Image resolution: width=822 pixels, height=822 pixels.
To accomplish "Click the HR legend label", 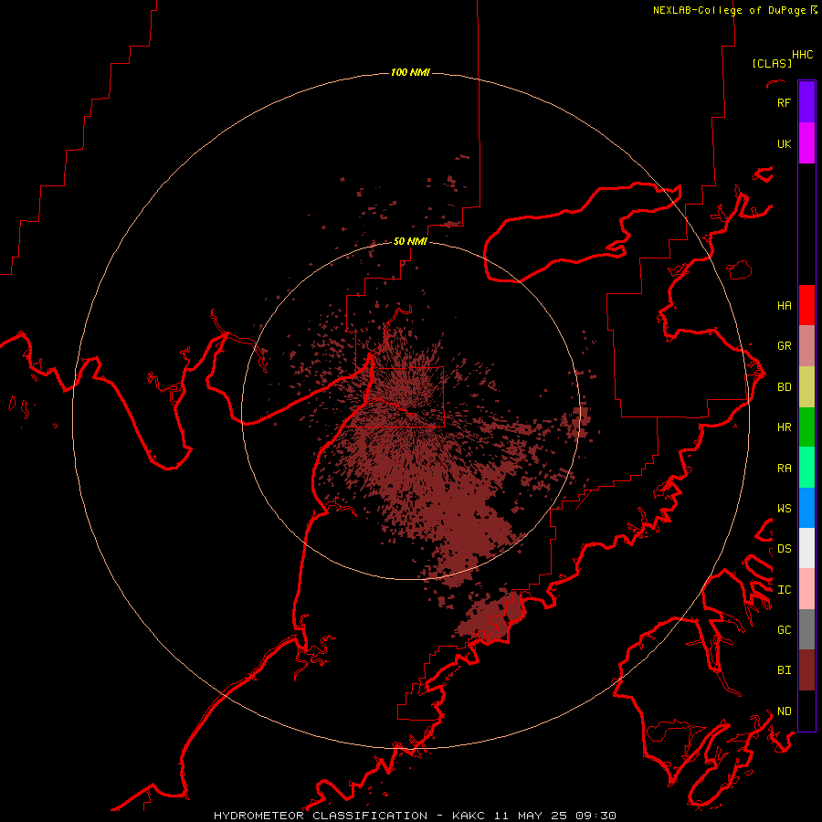I will (x=784, y=427).
